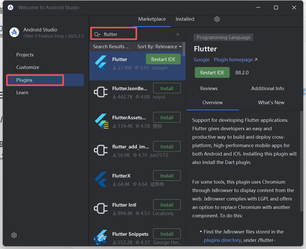Click Restart IDE in the Flutter list row
Screen dimensions: 306x249
coord(163,59)
